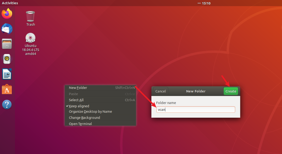The height and width of the screenshot is (154, 282).
Task: Select the Ubuntu 18.04.6 LTS DVD icon
Action: 30,44
